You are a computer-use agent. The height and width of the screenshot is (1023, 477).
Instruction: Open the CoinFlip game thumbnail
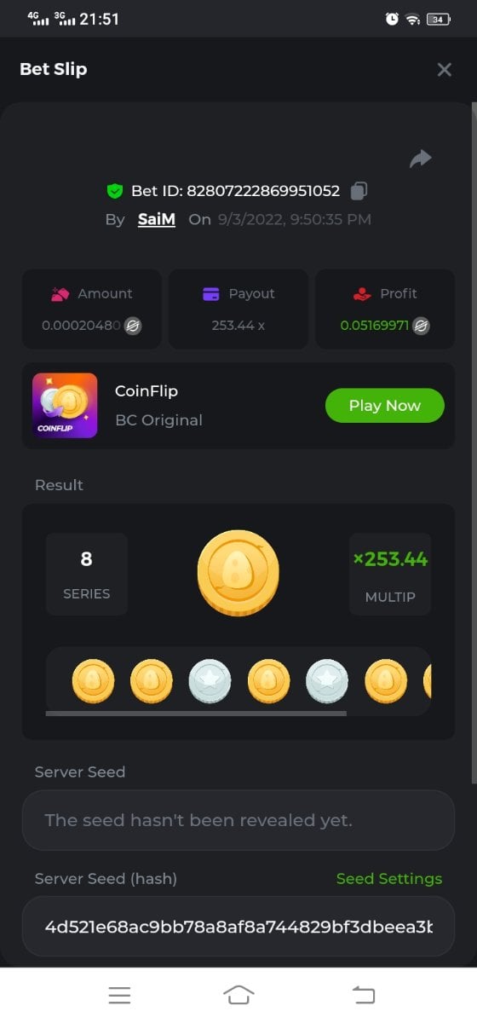(65, 406)
